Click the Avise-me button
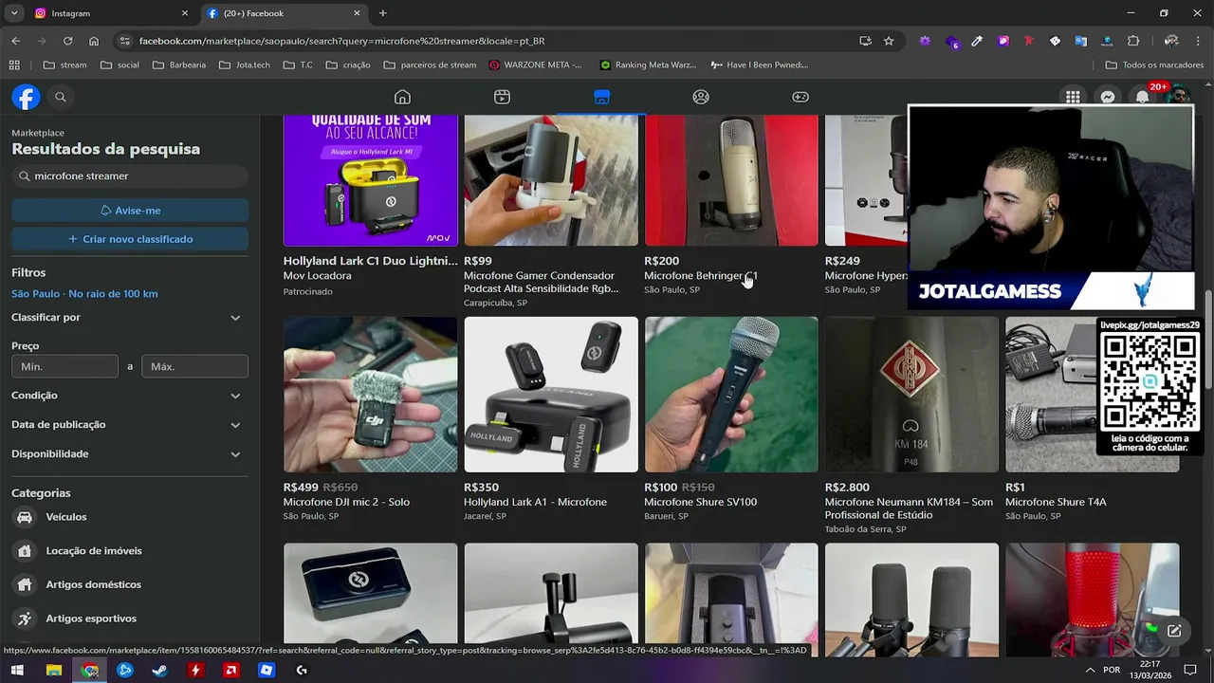 point(130,211)
